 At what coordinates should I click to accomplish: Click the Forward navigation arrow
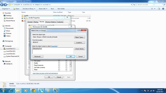(x=5, y=5)
